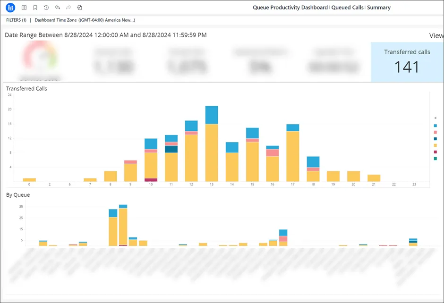This screenshot has width=444, height=303.
Task: Select the Summary breadcrumb page
Action: 379,8
